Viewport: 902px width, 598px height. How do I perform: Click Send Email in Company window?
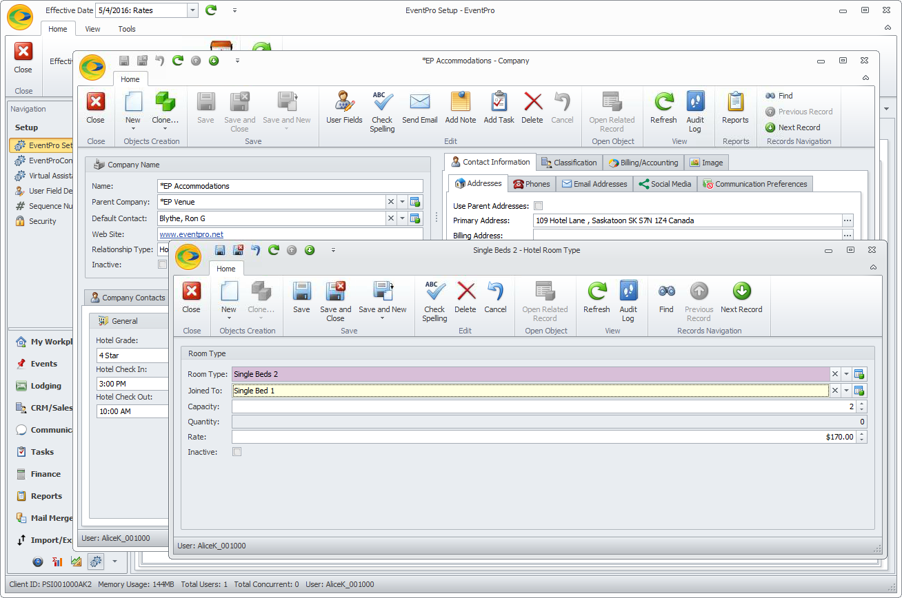(x=420, y=108)
